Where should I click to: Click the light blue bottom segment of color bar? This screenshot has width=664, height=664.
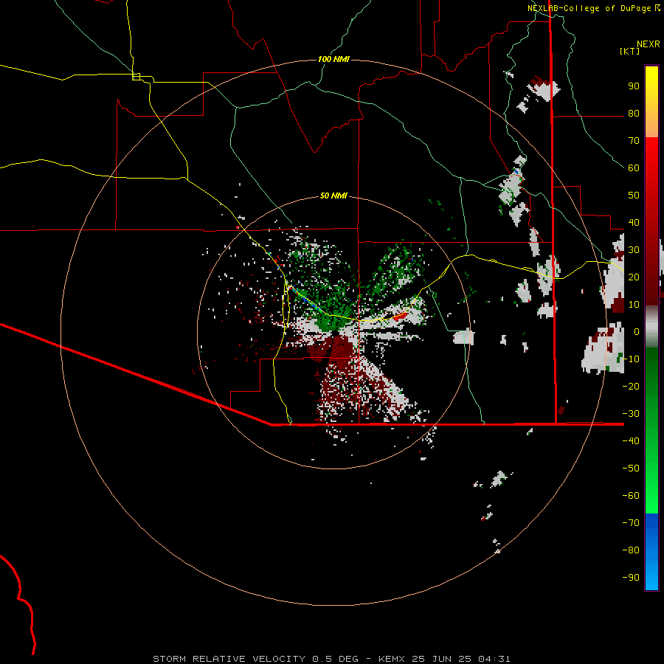tap(651, 577)
